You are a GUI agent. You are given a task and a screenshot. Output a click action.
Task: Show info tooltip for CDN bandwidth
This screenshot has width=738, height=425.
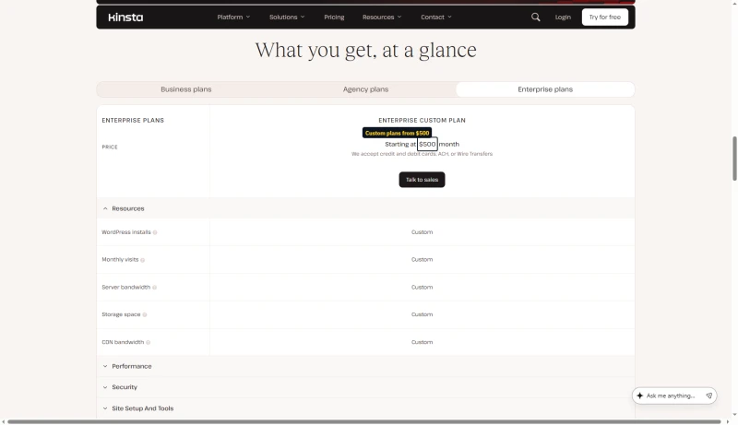coord(148,342)
